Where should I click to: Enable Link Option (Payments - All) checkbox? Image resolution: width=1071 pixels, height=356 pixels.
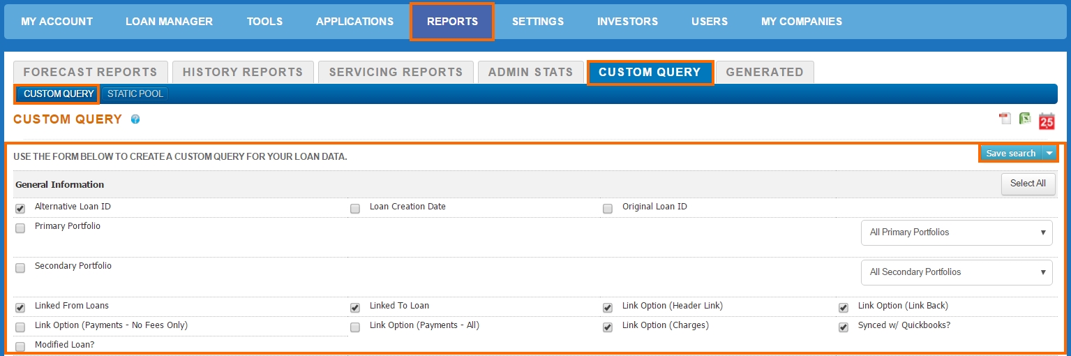tap(355, 327)
